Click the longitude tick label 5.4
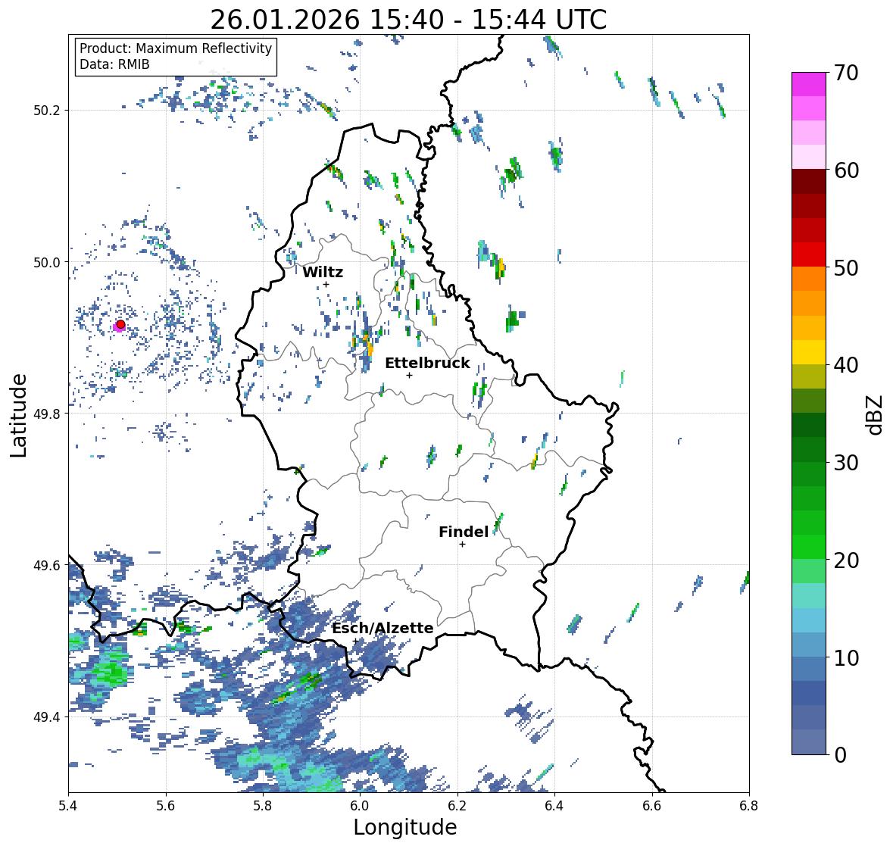893x846 pixels. pos(68,806)
